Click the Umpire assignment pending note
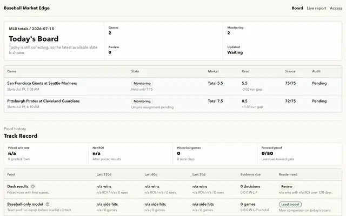 pyautogui.click(x=152, y=107)
